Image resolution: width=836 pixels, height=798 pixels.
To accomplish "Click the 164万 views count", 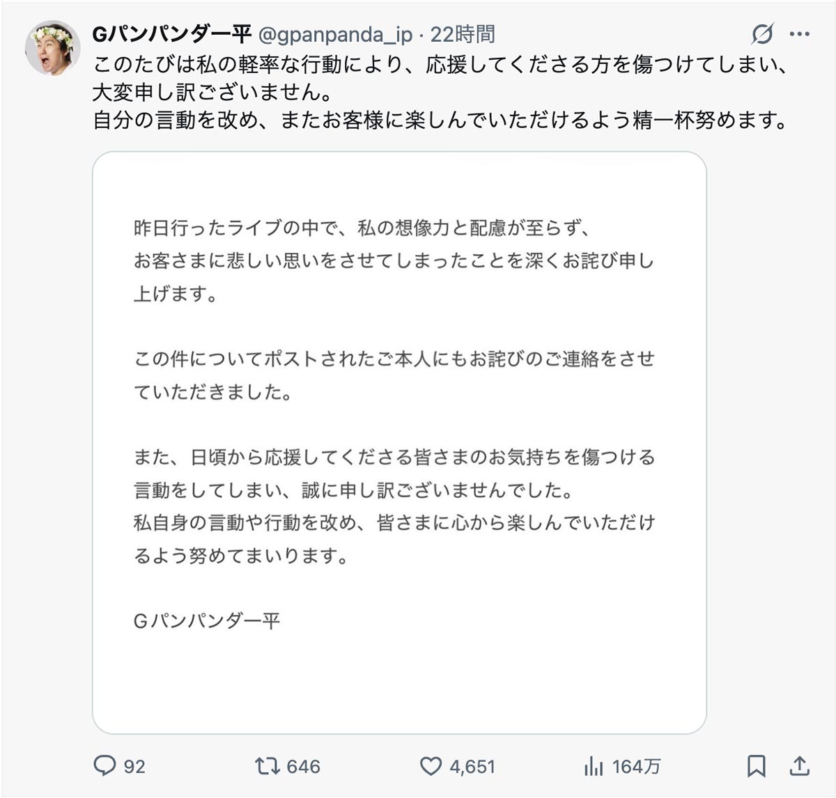I will pos(636,767).
